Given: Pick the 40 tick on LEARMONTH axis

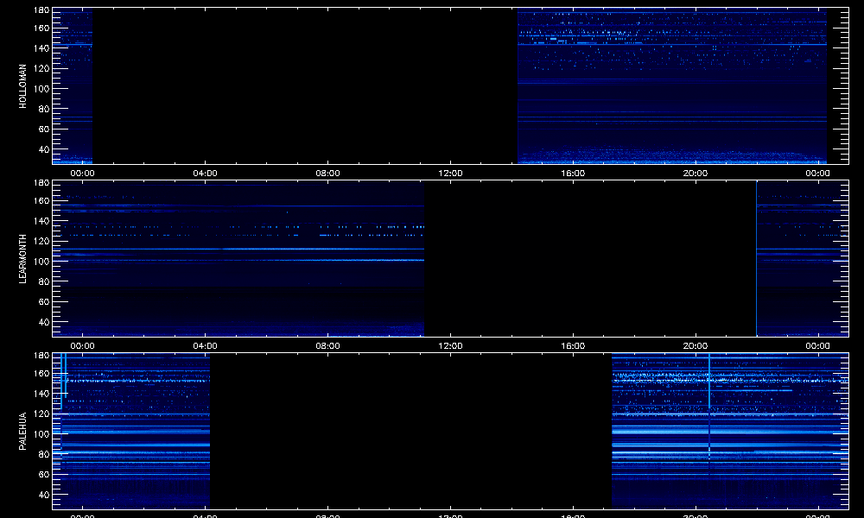Looking at the screenshot, I should click(44, 322).
